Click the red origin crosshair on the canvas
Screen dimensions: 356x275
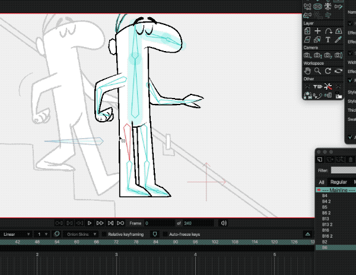pos(206,182)
